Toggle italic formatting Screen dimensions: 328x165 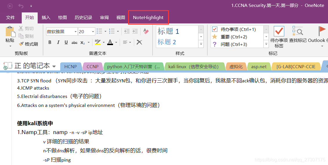coord(58,42)
